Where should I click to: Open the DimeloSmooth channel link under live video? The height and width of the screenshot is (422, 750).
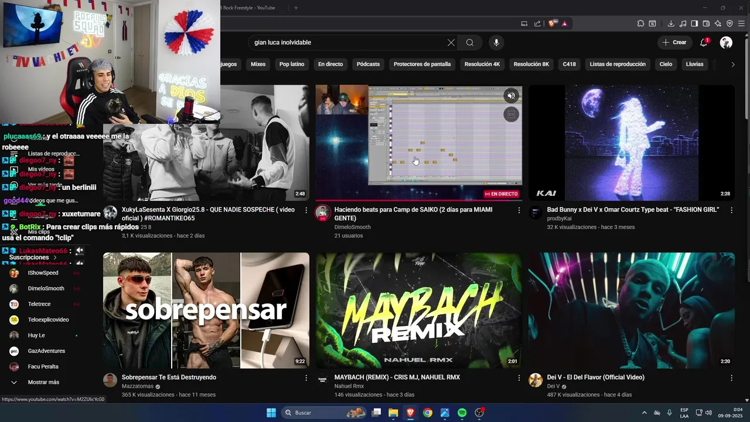pos(352,227)
